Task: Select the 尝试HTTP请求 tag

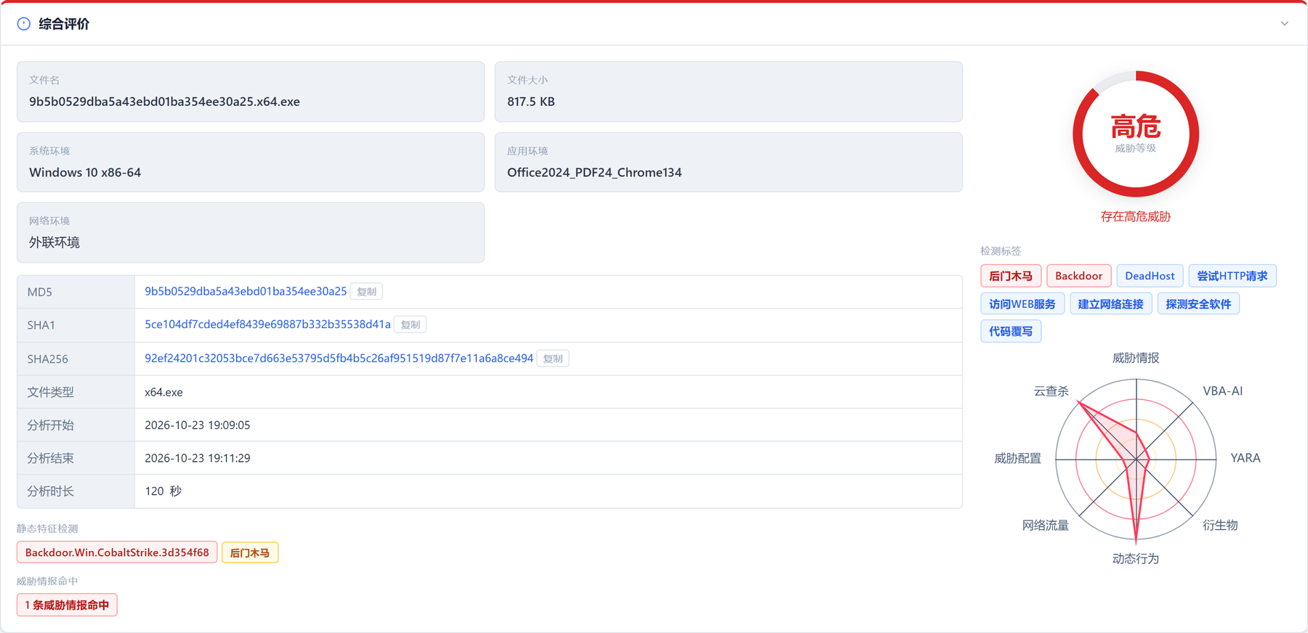Action: [1232, 276]
